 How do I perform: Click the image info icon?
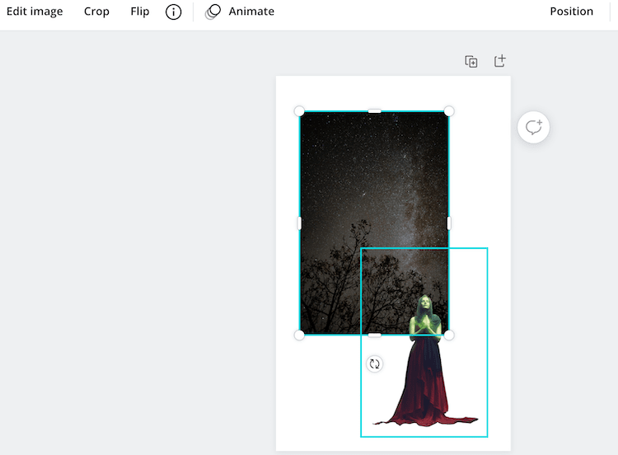(173, 12)
